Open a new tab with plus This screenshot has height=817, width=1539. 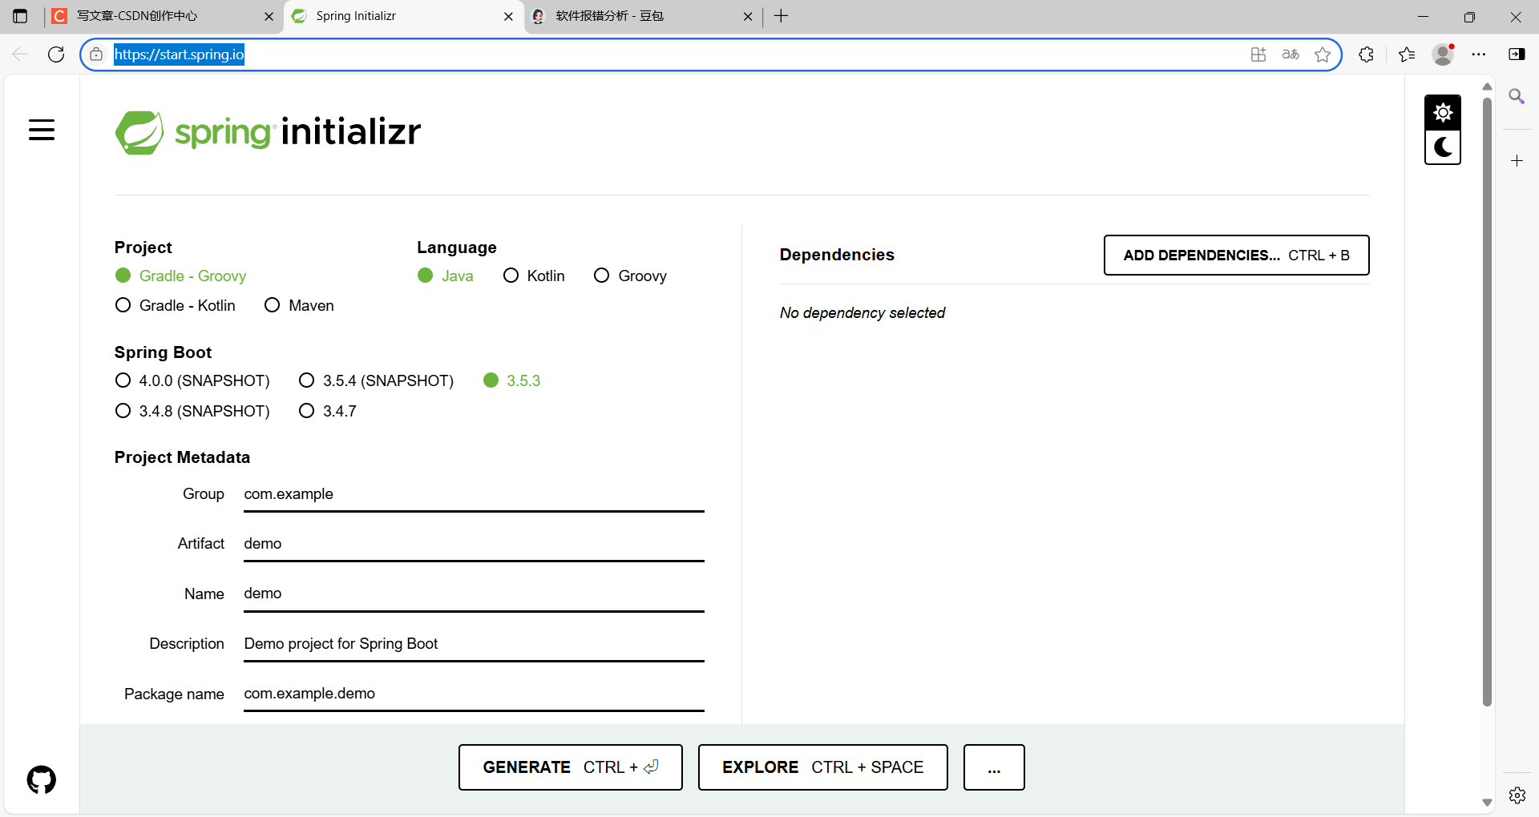(x=782, y=16)
